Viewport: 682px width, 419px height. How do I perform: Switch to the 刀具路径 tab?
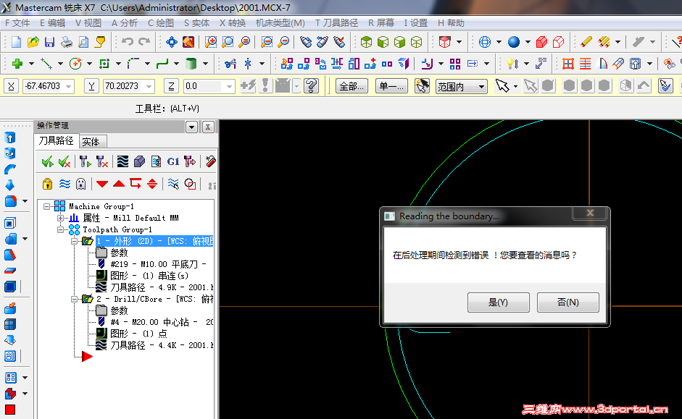point(56,140)
